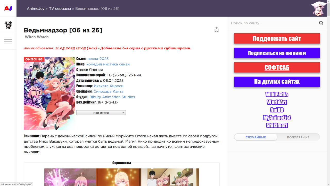Image resolution: width=330 pixels, height=186 pixels.
Task: Click the Witch Watch subtitle
Action: coord(37,37)
